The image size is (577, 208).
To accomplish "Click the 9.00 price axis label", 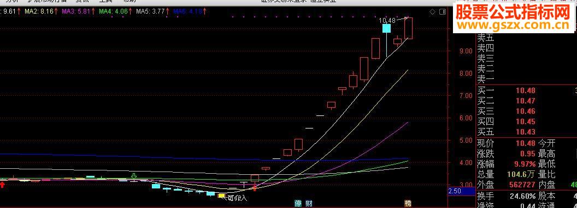I will pos(466,51).
